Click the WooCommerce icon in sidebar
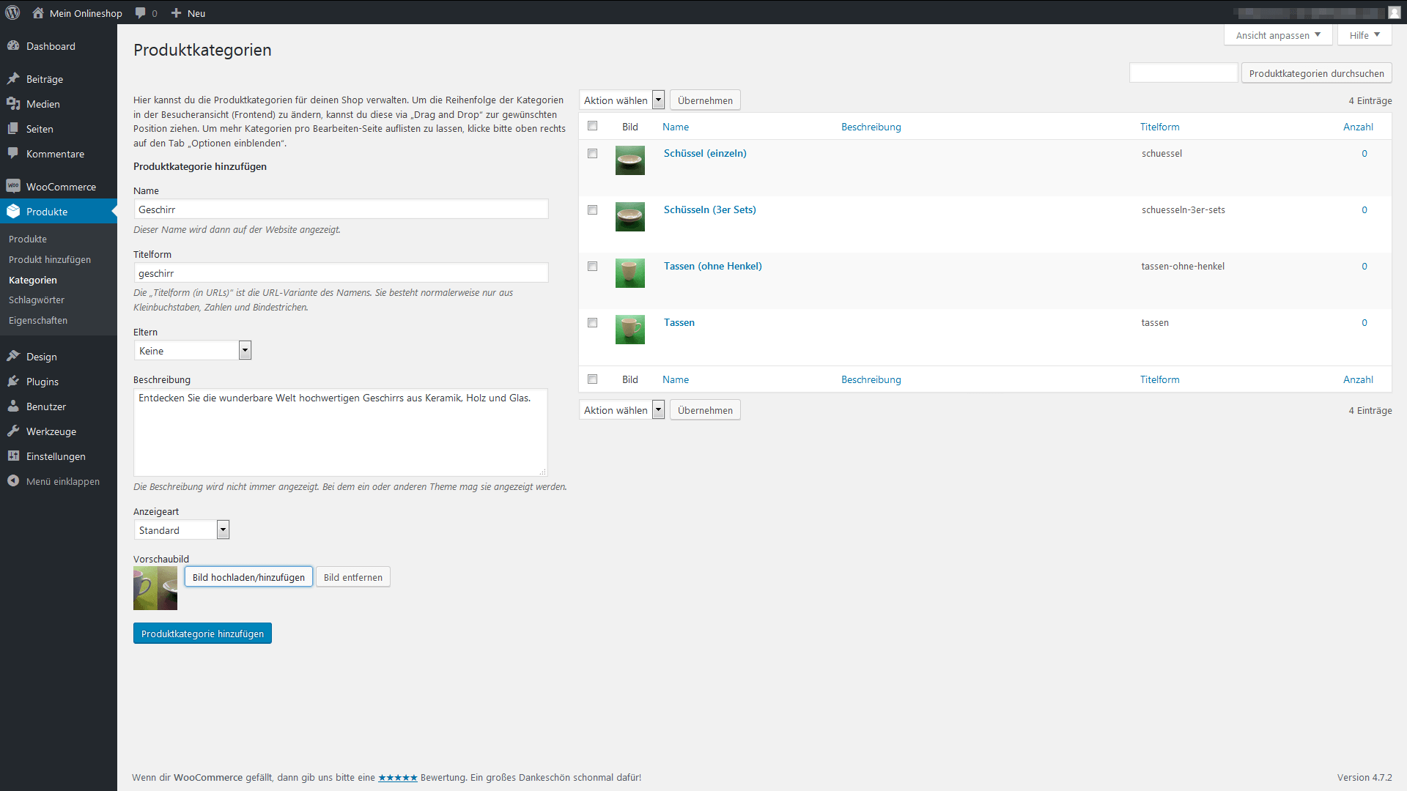 point(13,186)
